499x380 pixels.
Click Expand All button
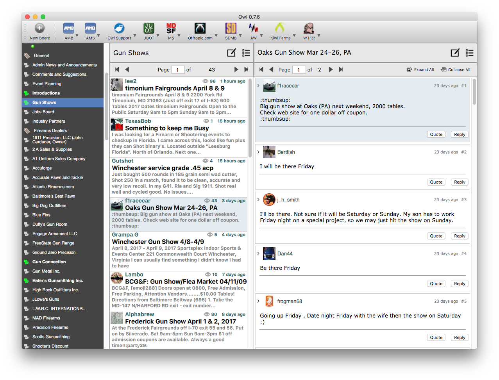pos(420,70)
